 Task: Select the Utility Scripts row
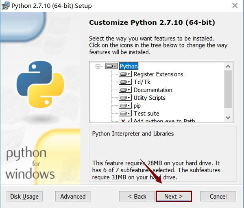click(149, 98)
